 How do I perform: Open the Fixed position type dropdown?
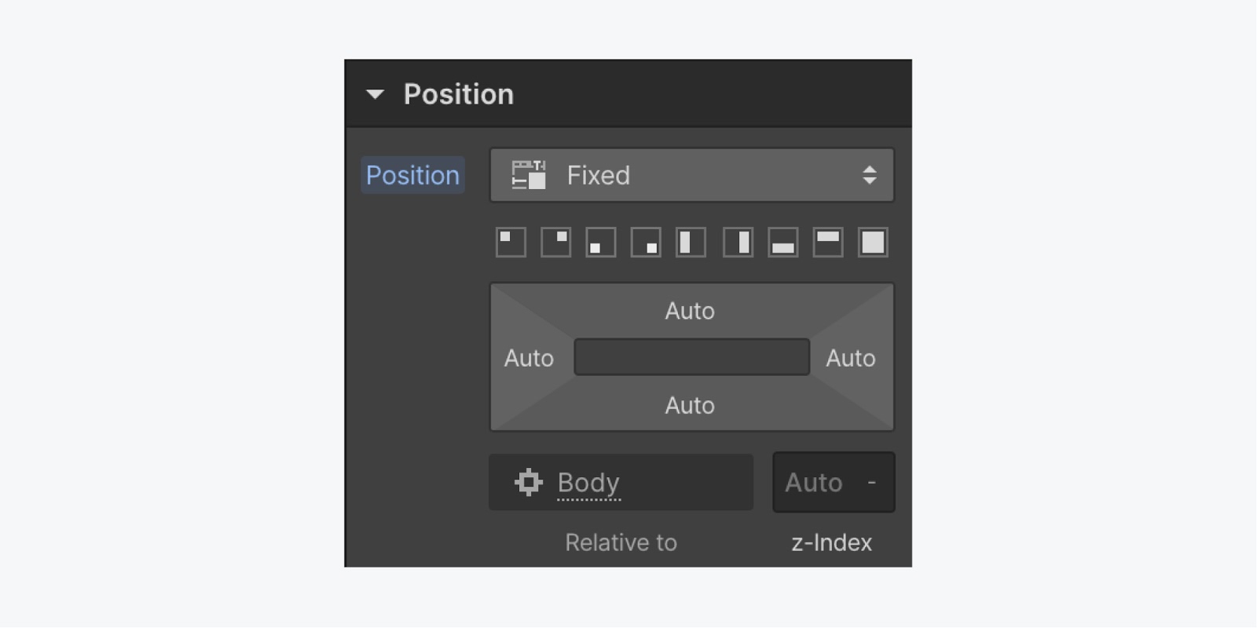692,175
